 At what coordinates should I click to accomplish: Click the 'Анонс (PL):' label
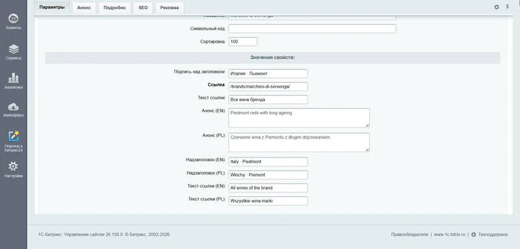click(x=214, y=136)
